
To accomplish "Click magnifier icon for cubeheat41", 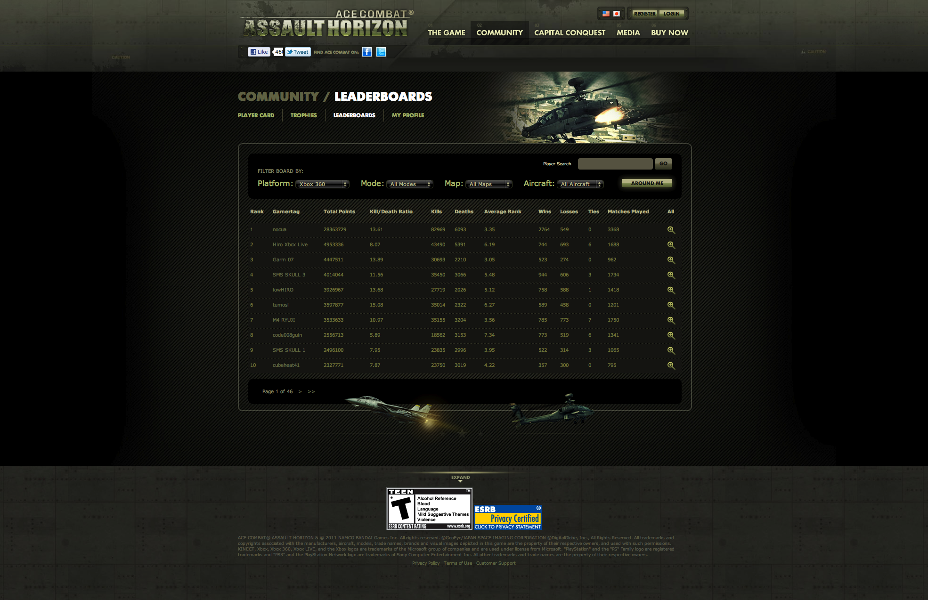I will tap(671, 365).
